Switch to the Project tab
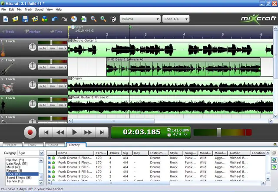This screenshot has width=278, height=192. click(13, 145)
